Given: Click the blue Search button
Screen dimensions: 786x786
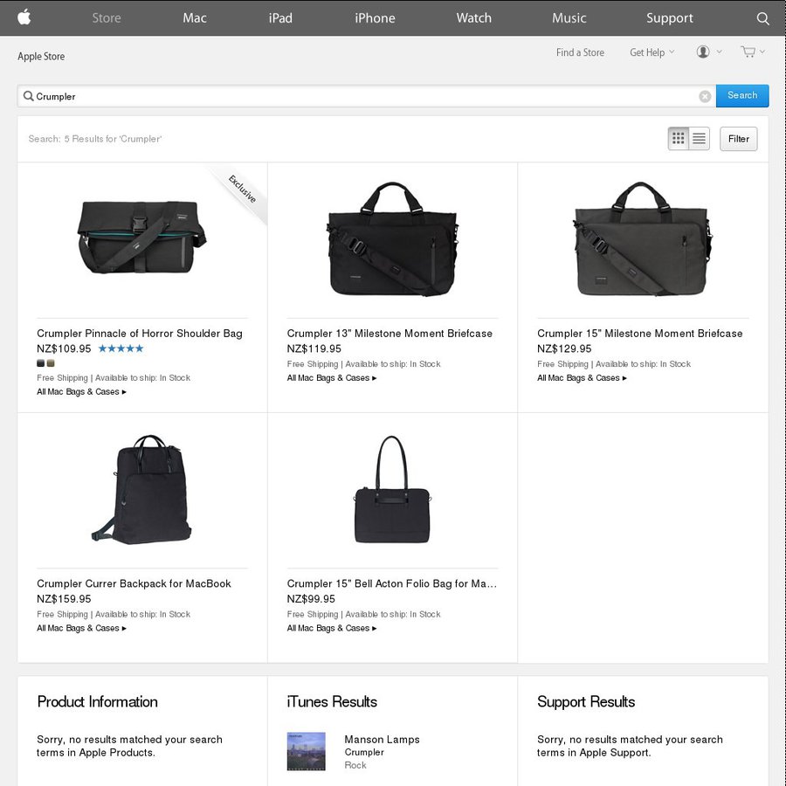Looking at the screenshot, I should [741, 95].
